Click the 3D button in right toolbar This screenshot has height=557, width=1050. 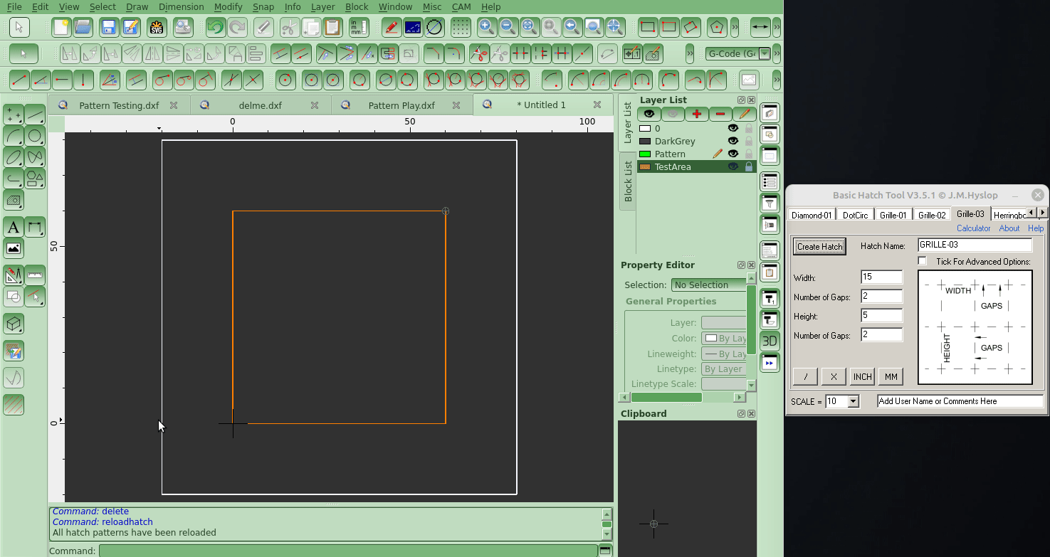pyautogui.click(x=770, y=341)
